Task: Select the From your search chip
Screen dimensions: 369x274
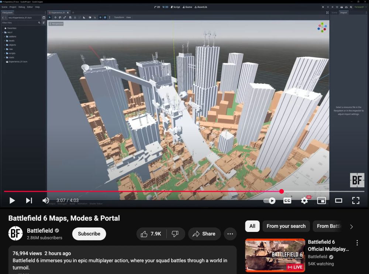Action: pos(286,226)
